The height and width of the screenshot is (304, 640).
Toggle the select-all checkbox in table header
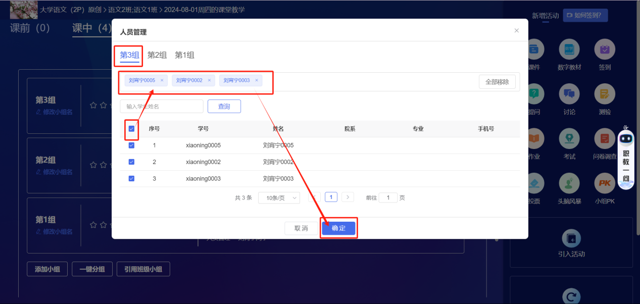tap(131, 129)
